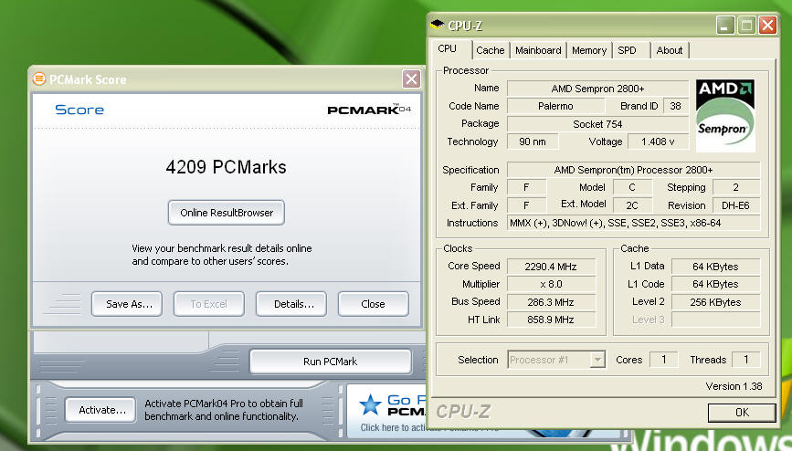The width and height of the screenshot is (792, 451).
Task: Switch to the CPU tab
Action: [447, 49]
